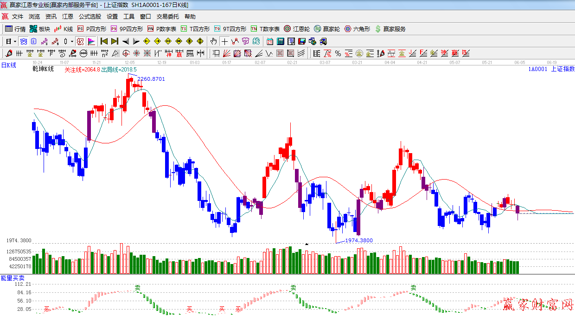The width and height of the screenshot is (575, 316).
Task: Toggle the hand pan tool
Action: [x=213, y=41]
